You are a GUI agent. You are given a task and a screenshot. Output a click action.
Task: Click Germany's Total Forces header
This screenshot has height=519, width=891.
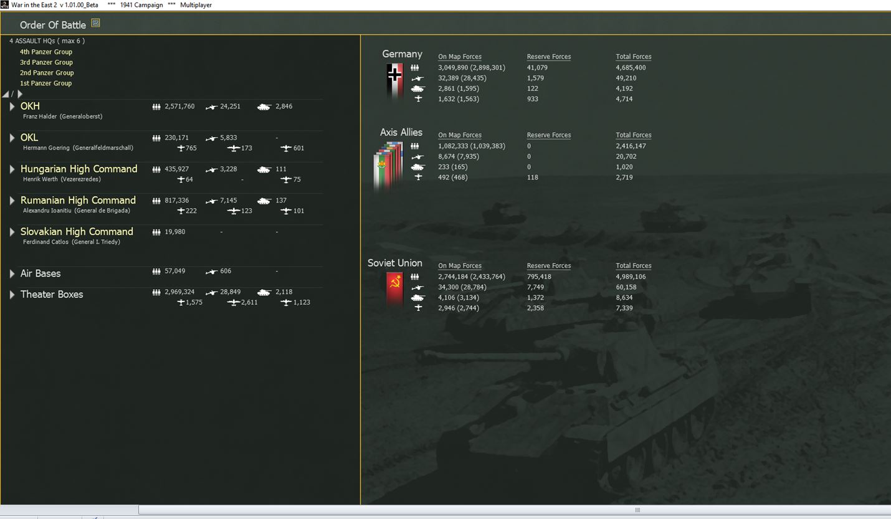tap(634, 57)
